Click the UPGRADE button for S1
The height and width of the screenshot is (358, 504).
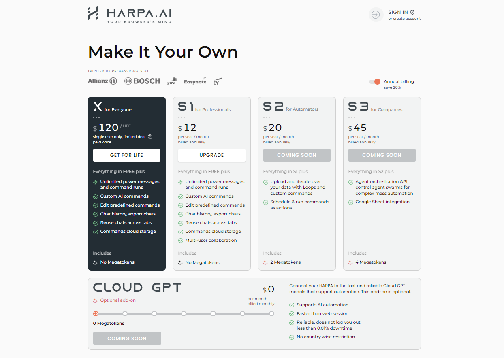point(212,155)
